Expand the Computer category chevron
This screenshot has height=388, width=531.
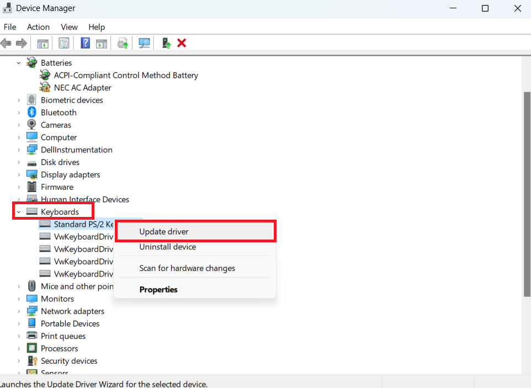pos(19,137)
